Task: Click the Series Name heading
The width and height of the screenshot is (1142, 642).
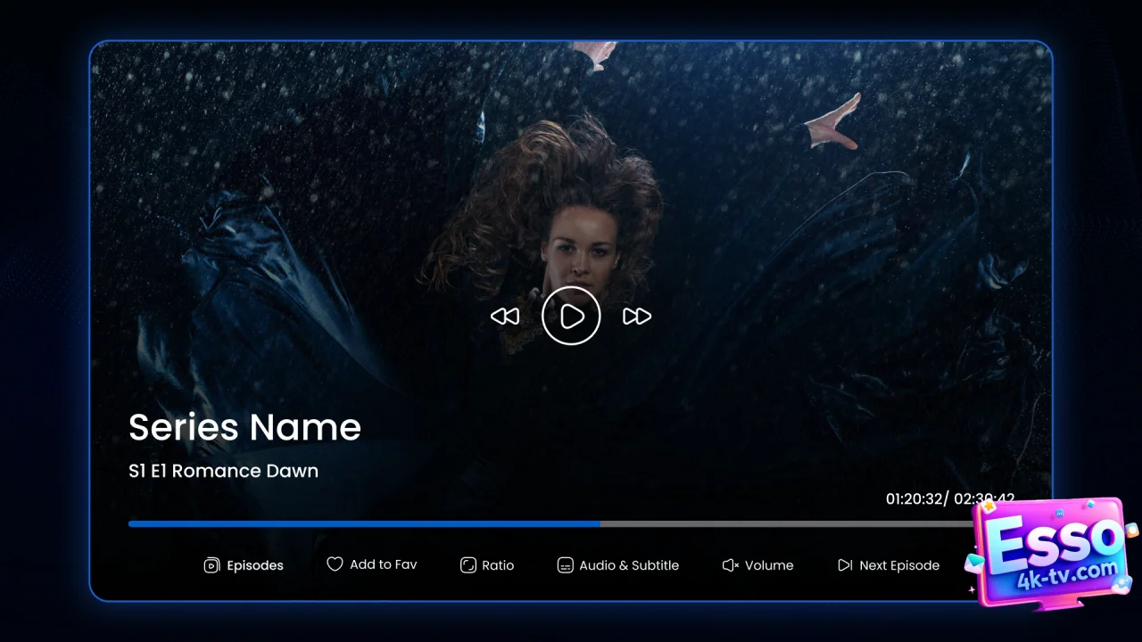Action: click(x=244, y=427)
